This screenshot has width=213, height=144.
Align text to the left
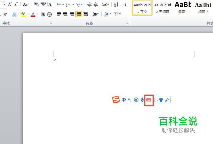click(x=59, y=14)
